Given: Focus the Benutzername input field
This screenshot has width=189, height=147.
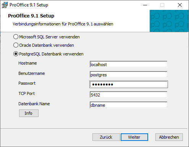Looking at the screenshot, I should (x=128, y=74).
